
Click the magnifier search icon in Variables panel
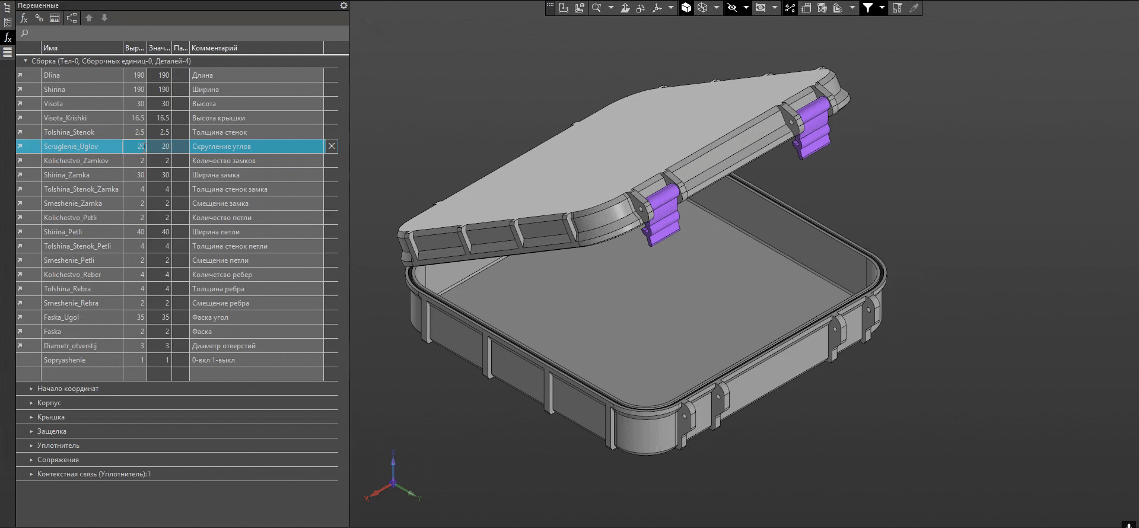[x=24, y=33]
